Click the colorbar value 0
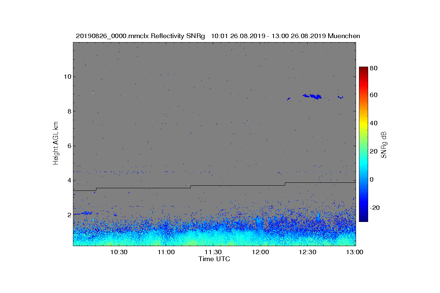This screenshot has height=293, width=440. [x=372, y=179]
